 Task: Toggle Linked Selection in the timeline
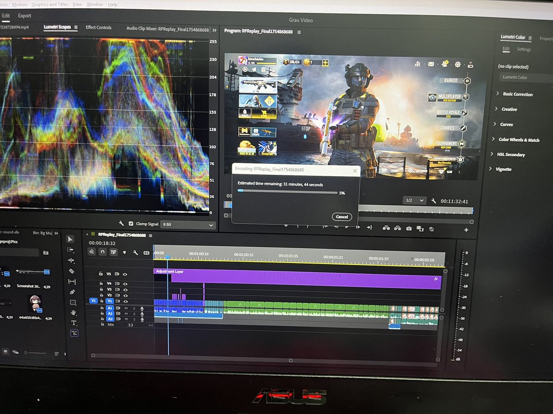pos(113,252)
